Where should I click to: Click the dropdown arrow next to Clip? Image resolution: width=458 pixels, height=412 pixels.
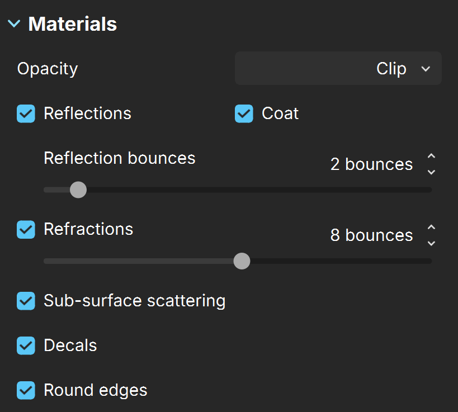coord(426,69)
